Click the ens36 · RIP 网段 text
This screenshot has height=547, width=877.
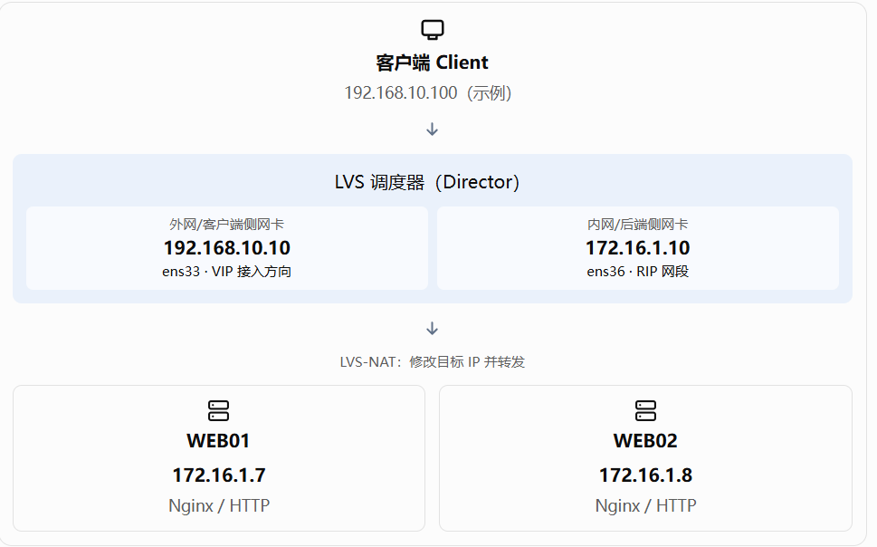[638, 272]
